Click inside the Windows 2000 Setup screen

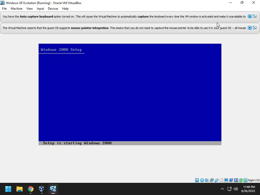[130, 94]
